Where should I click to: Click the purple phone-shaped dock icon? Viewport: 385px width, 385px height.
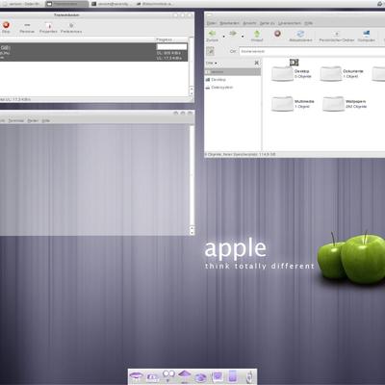233,376
